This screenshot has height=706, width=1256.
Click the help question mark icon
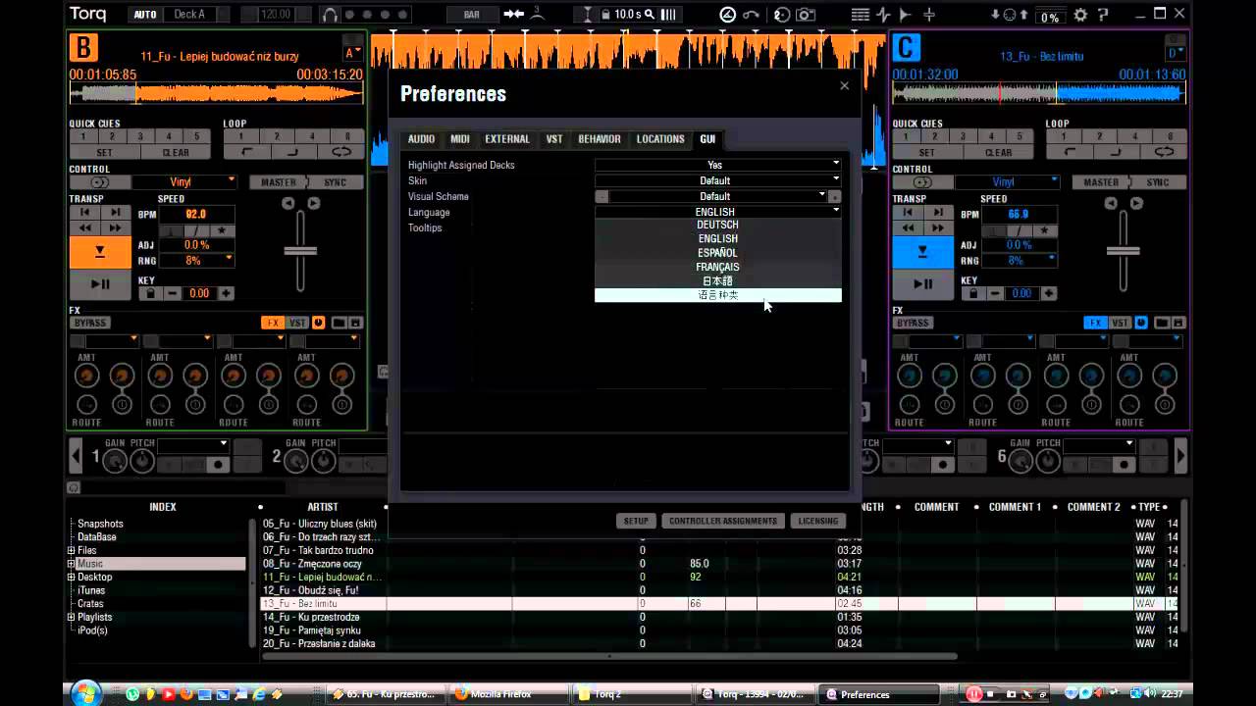click(1104, 15)
